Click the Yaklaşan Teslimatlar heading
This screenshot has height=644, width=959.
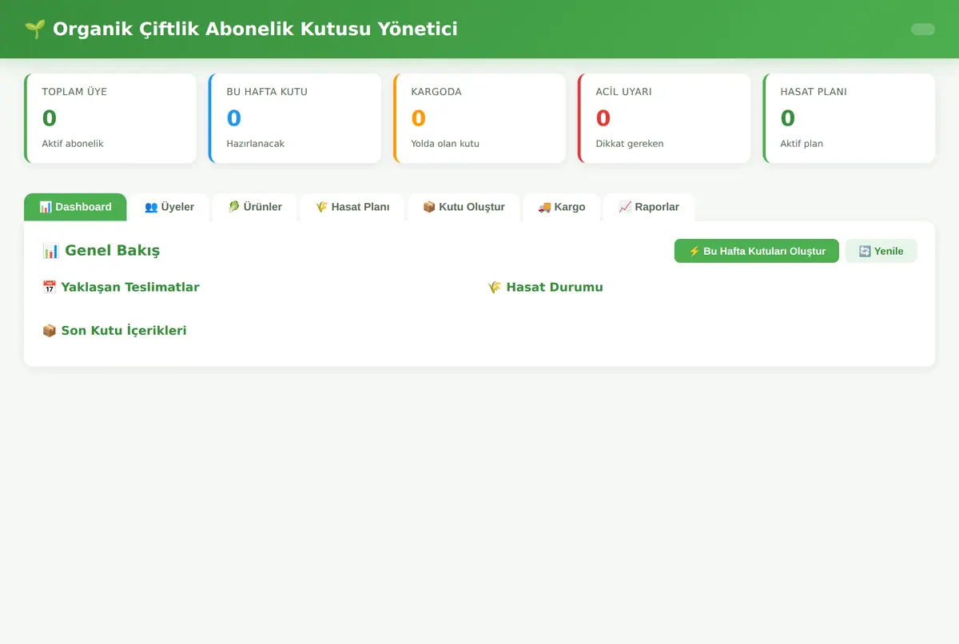point(121,287)
